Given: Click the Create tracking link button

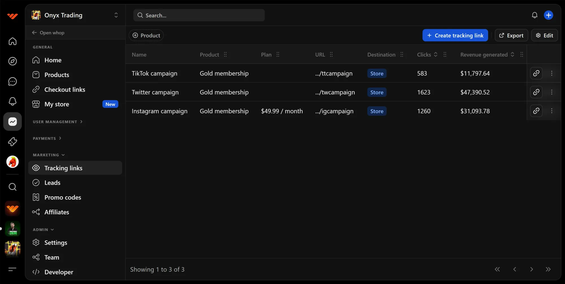Looking at the screenshot, I should tap(455, 35).
